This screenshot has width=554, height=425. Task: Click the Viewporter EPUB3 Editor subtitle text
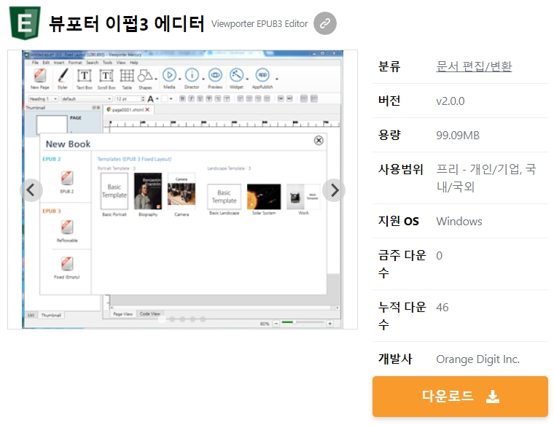[x=260, y=23]
